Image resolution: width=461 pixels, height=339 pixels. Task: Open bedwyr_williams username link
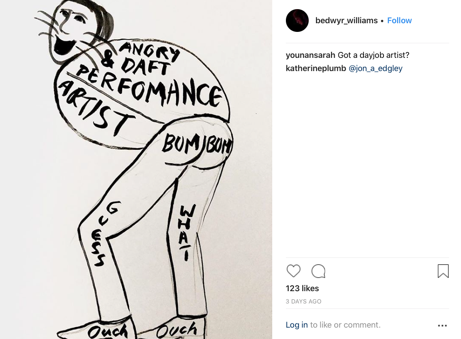[347, 21]
